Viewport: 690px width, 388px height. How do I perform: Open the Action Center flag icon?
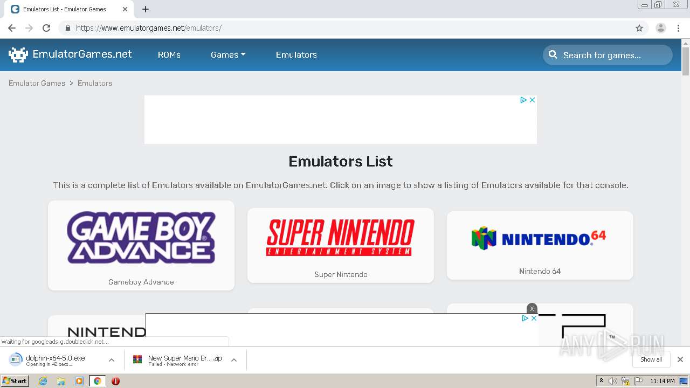click(639, 381)
